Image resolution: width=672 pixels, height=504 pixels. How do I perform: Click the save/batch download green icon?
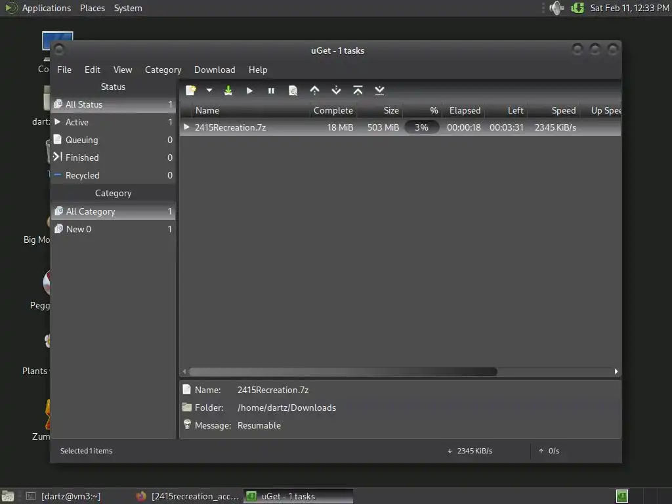[228, 91]
